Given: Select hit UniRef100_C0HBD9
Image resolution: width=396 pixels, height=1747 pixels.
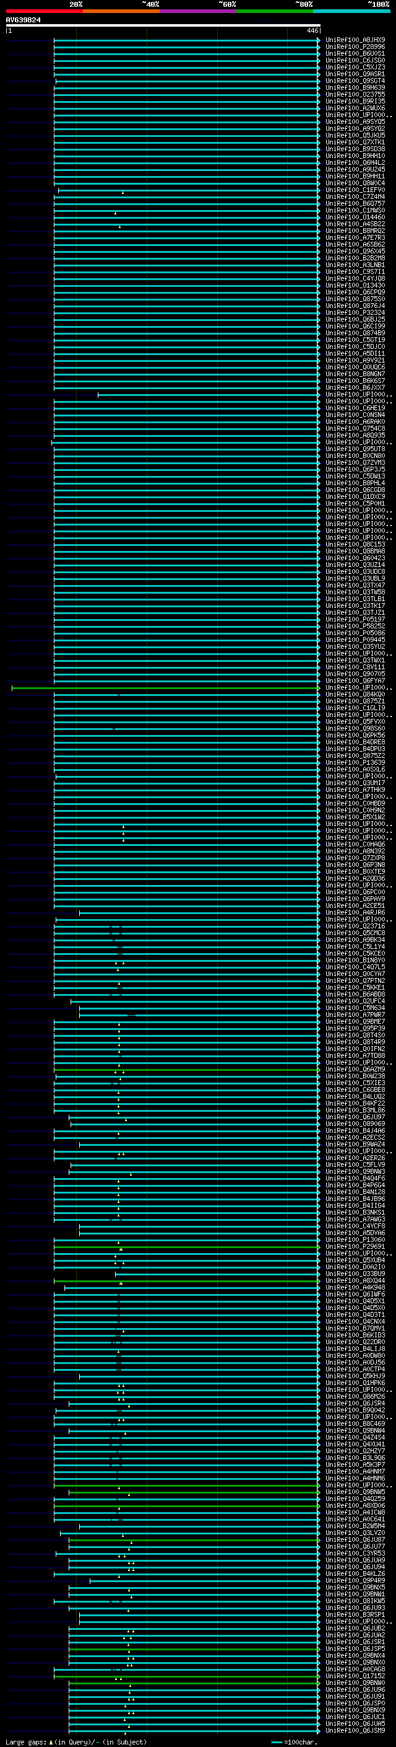Looking at the screenshot, I should point(355,804).
